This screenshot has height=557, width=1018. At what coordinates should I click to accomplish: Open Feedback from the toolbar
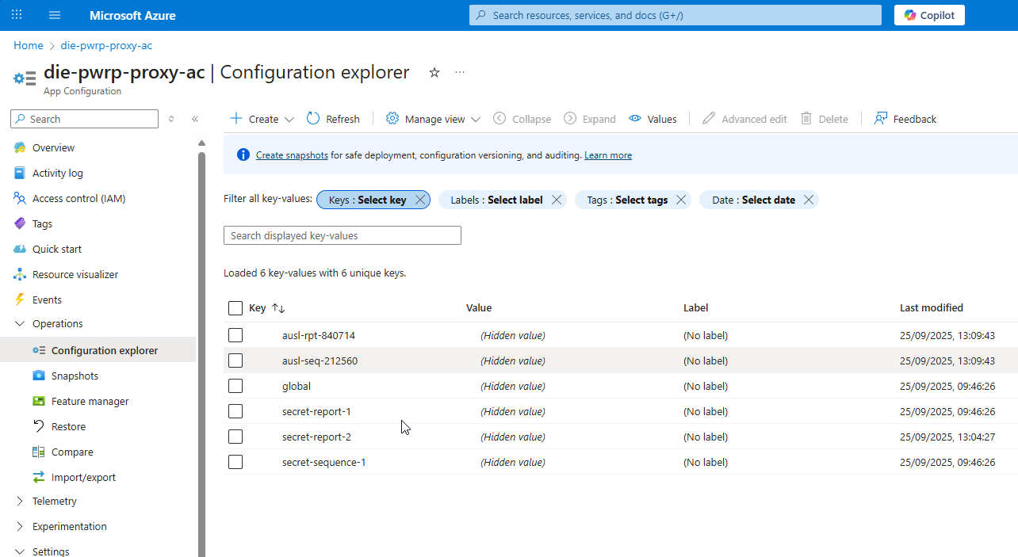pyautogui.click(x=905, y=119)
